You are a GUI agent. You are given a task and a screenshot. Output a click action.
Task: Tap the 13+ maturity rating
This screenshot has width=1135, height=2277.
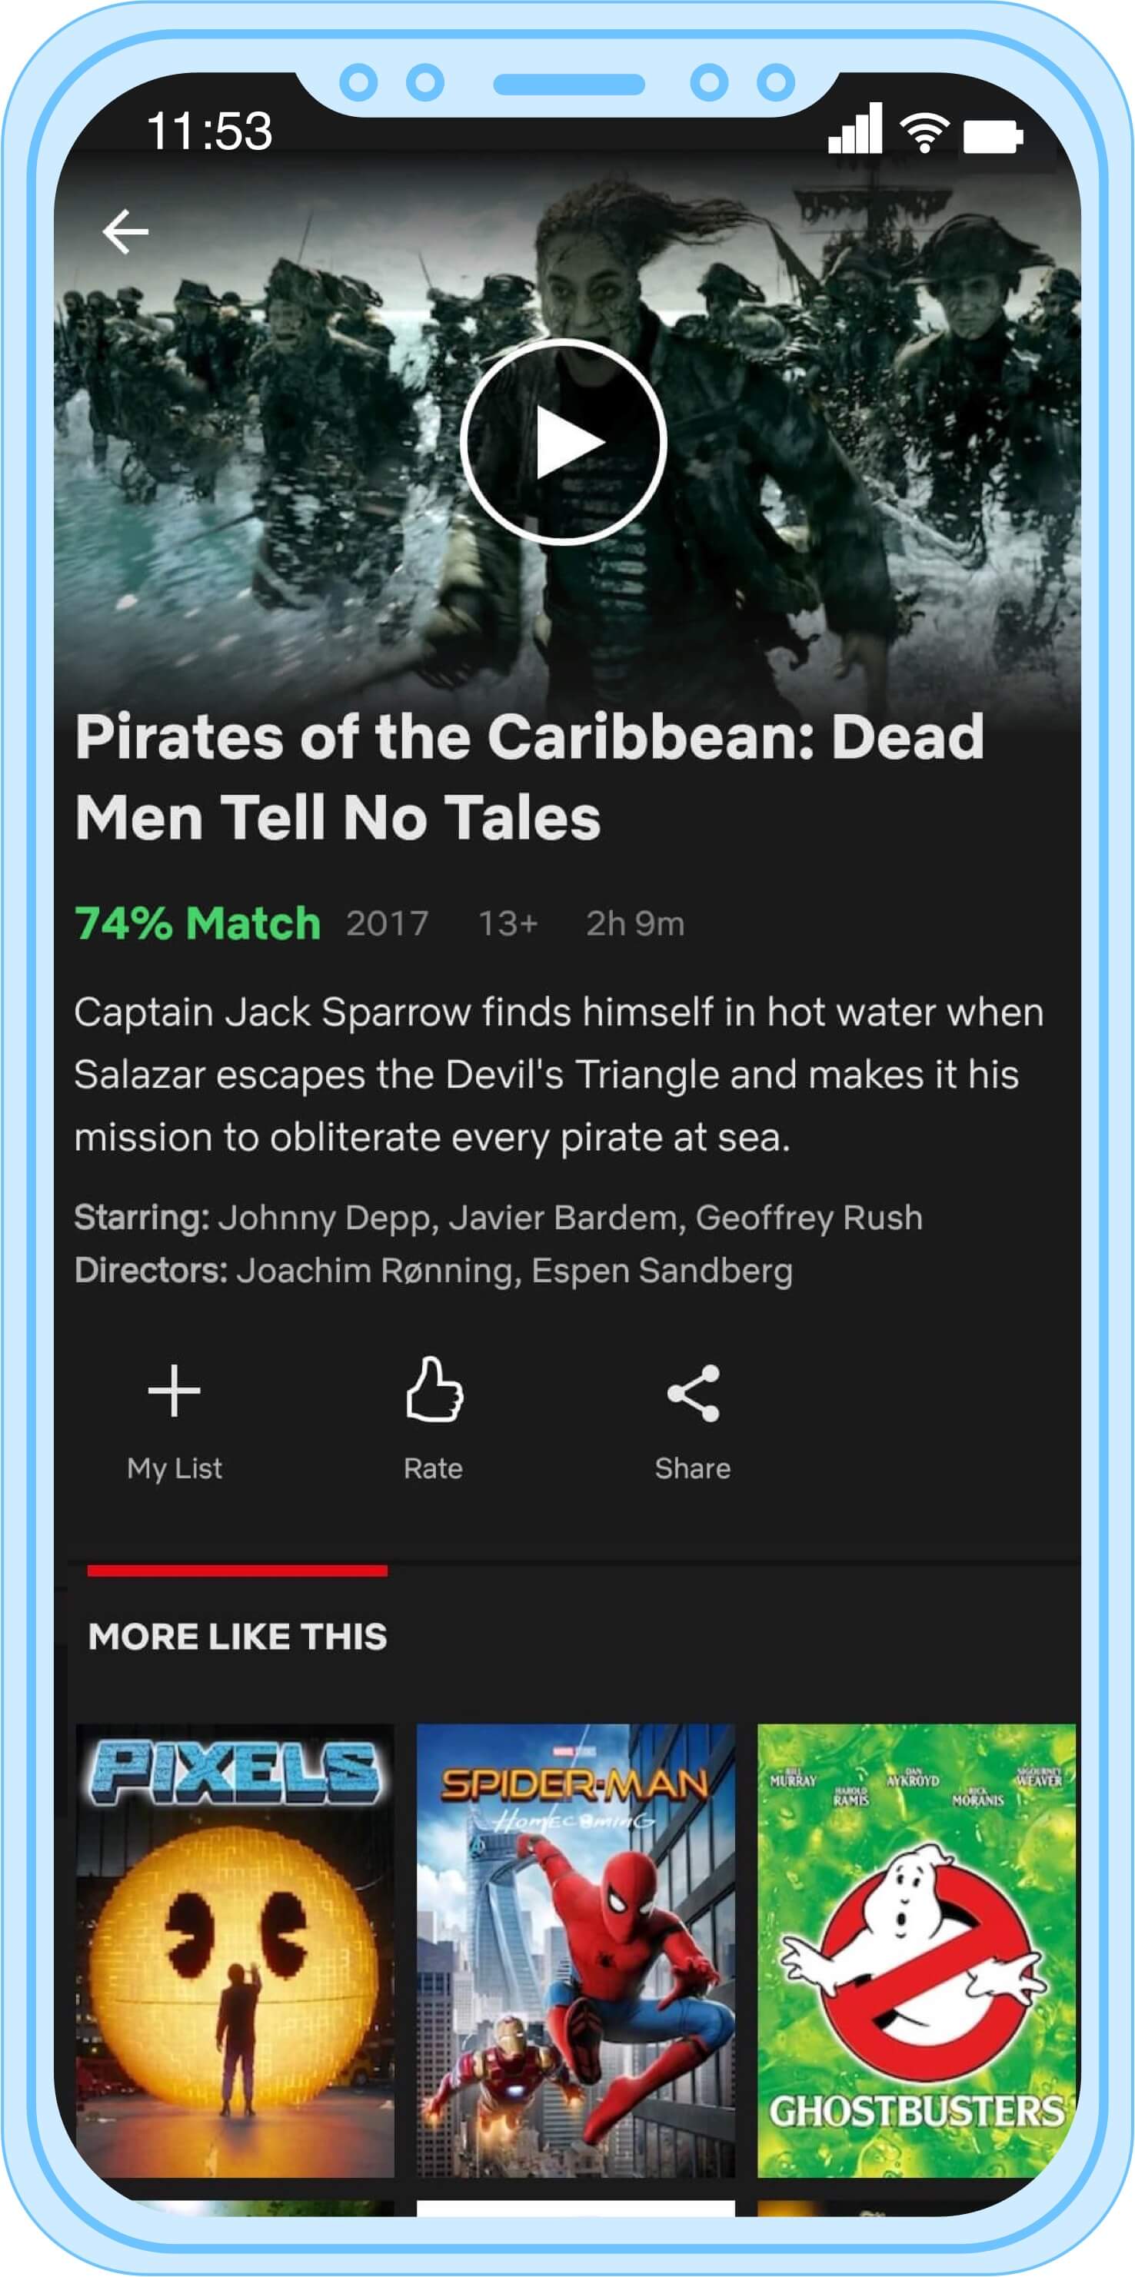(x=508, y=924)
